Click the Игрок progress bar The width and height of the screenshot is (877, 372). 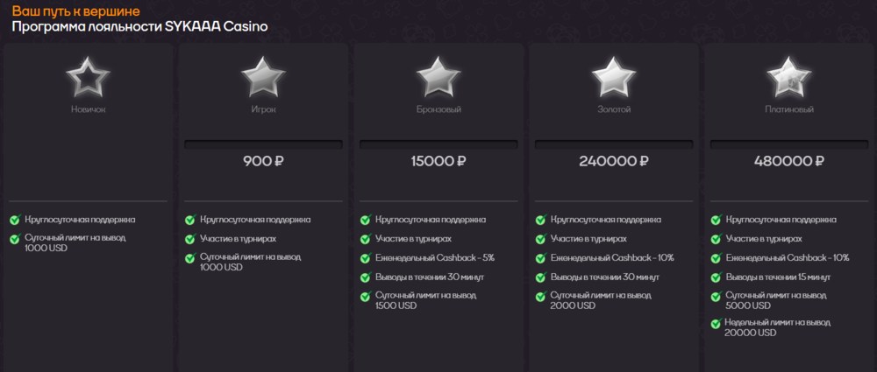[x=263, y=144]
